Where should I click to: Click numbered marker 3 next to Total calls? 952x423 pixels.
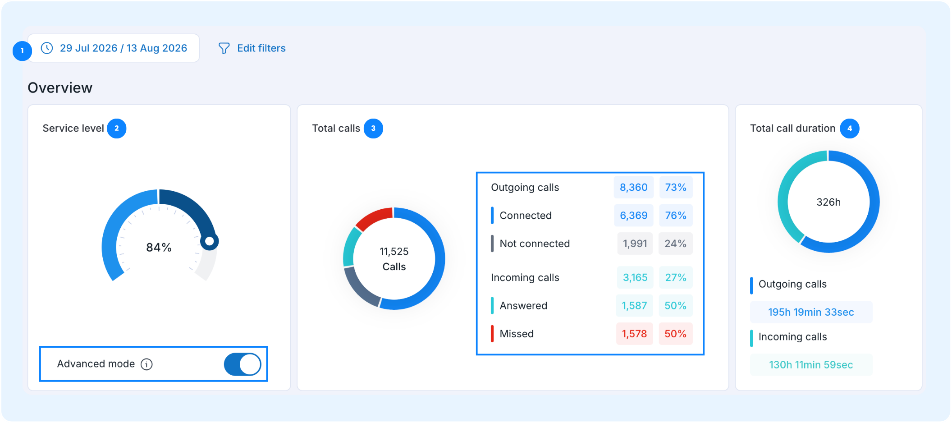pyautogui.click(x=373, y=129)
